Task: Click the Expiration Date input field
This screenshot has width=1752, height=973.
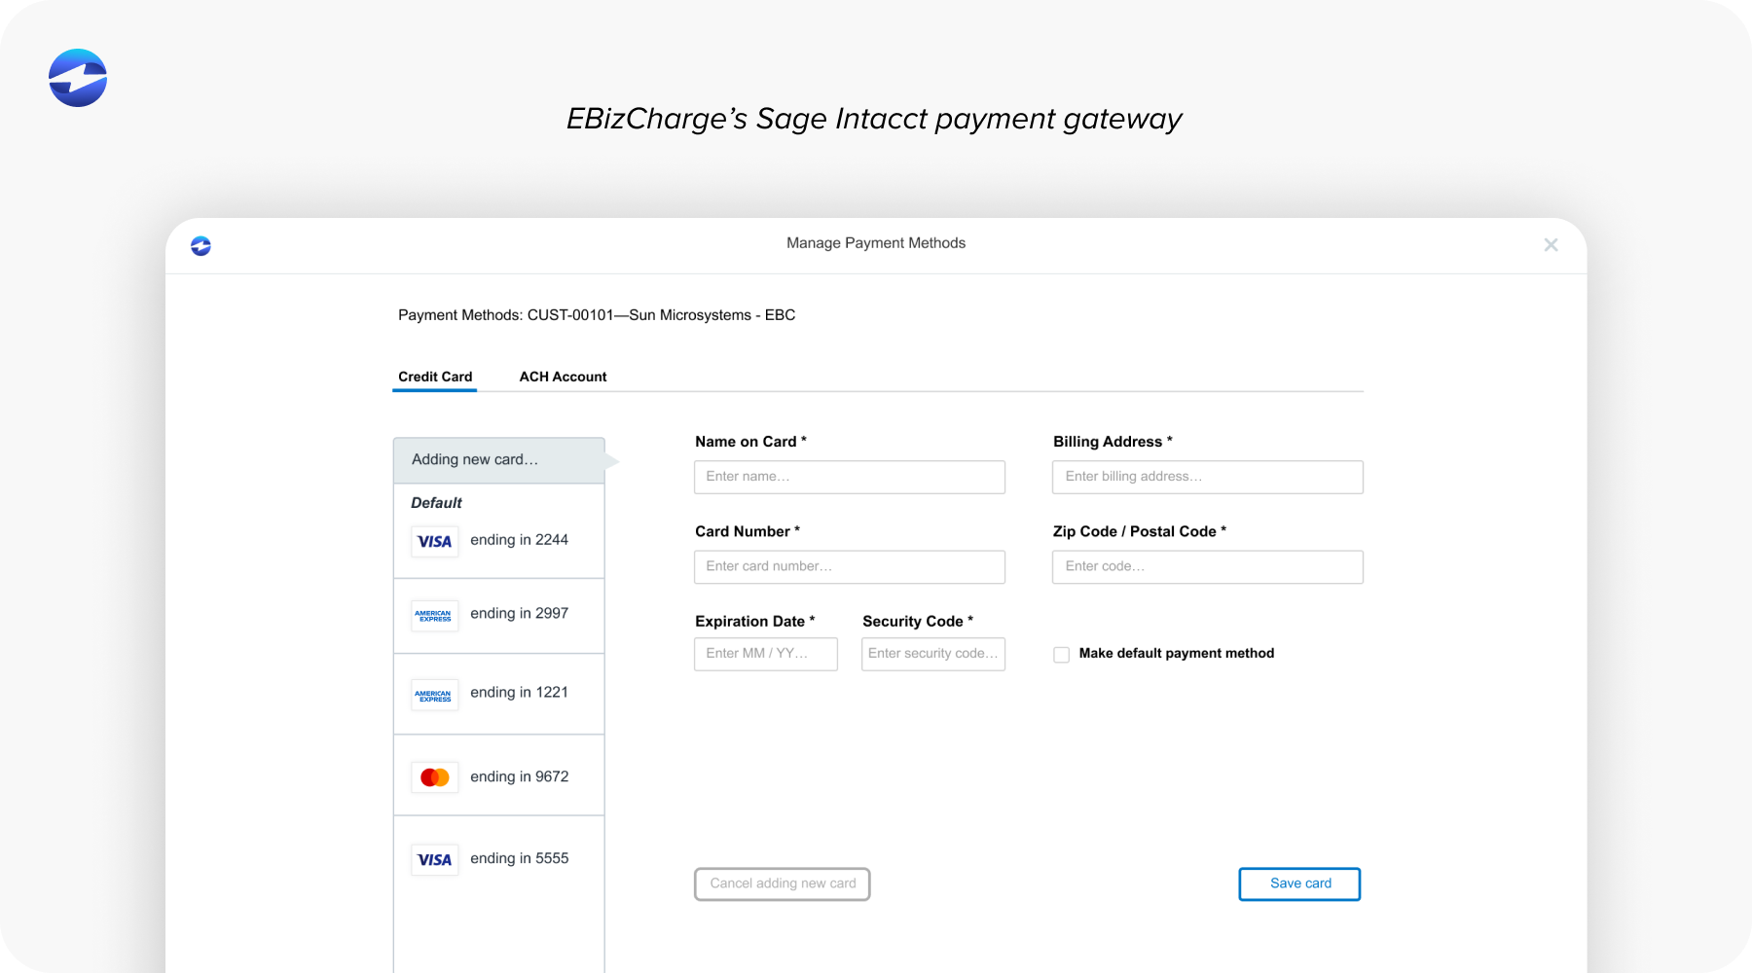Action: [x=765, y=654]
